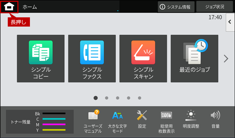Start シンプルスキャン (Simple Scan) tile
Viewport: 235px width, 138px height.
coord(143,59)
